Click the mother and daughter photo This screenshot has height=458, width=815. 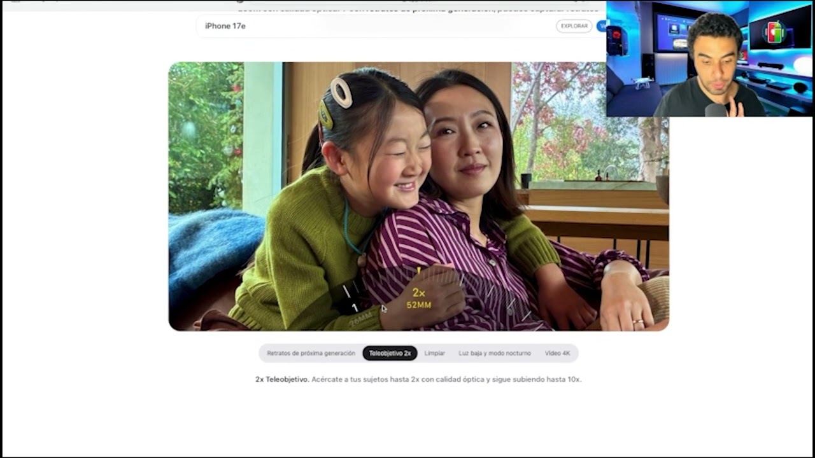point(418,197)
